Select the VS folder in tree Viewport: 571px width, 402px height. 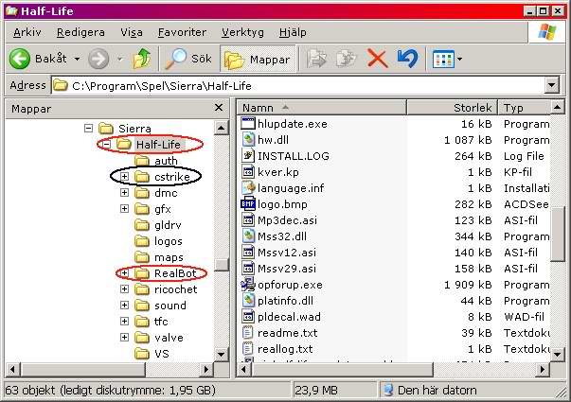pyautogui.click(x=152, y=353)
